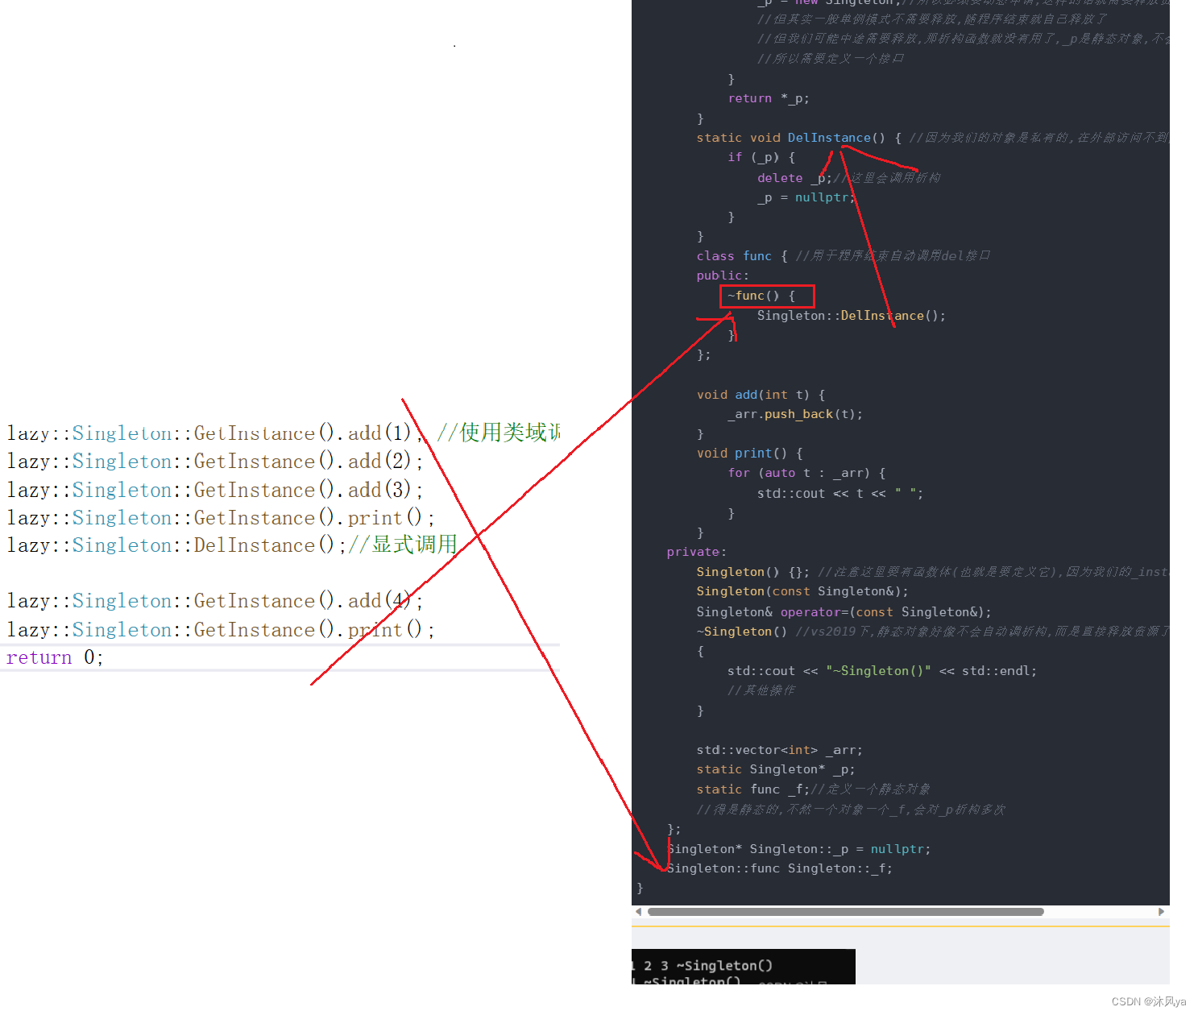Click the 'return *_p;' line
Viewport: 1198px width, 1015px height.
click(x=769, y=98)
